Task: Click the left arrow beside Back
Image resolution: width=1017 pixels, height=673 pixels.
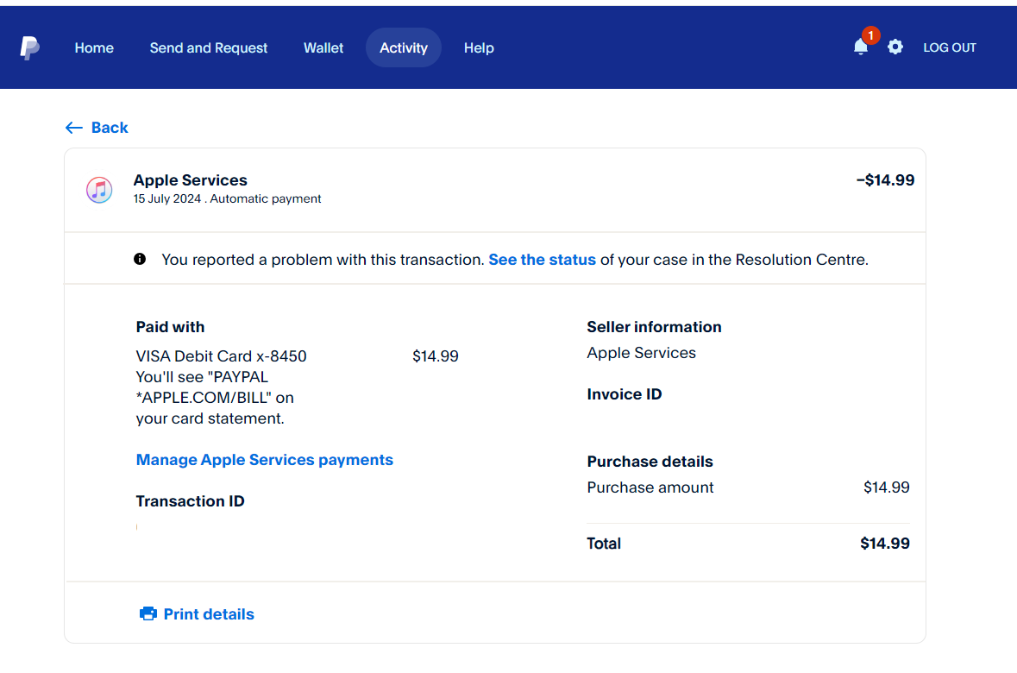Action: [73, 128]
